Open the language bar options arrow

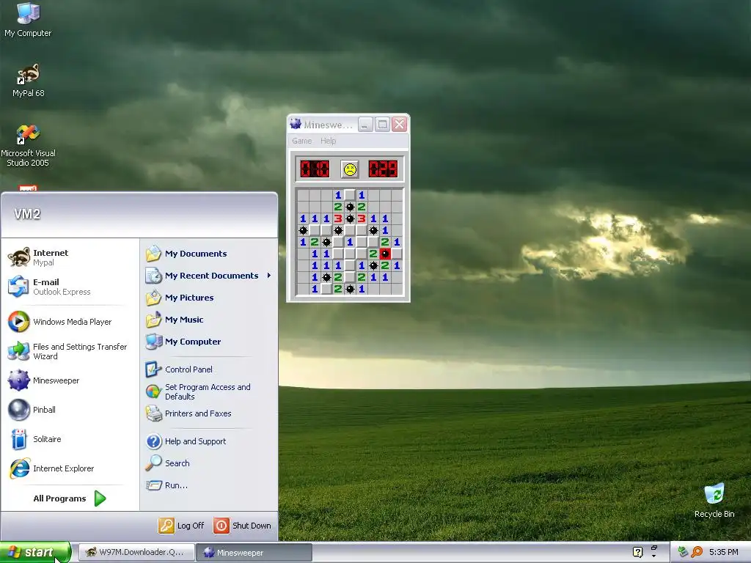tap(653, 556)
